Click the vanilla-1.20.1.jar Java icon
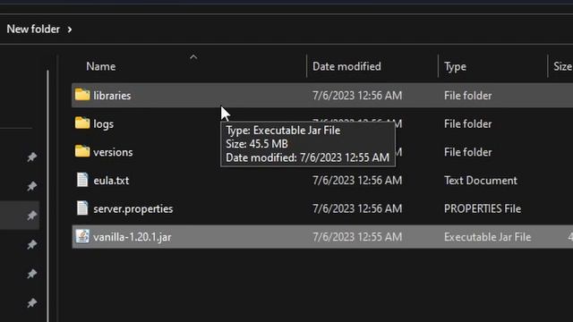This screenshot has height=322, width=573. coord(82,236)
